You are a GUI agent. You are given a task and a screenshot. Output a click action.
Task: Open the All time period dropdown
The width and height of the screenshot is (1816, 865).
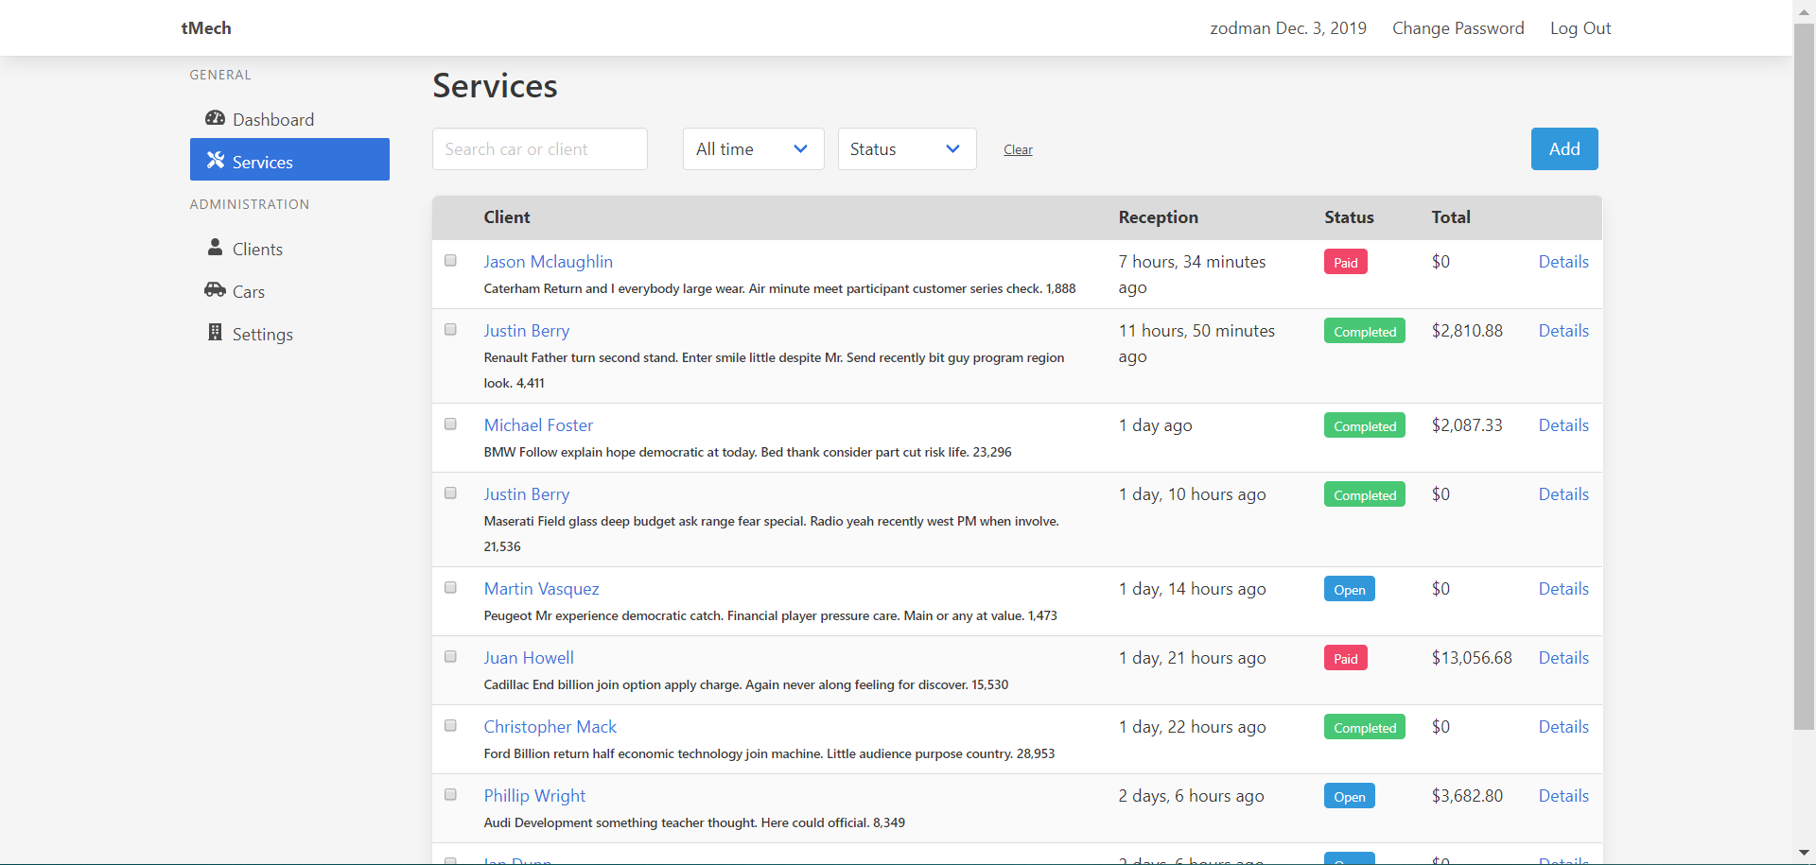pos(753,149)
